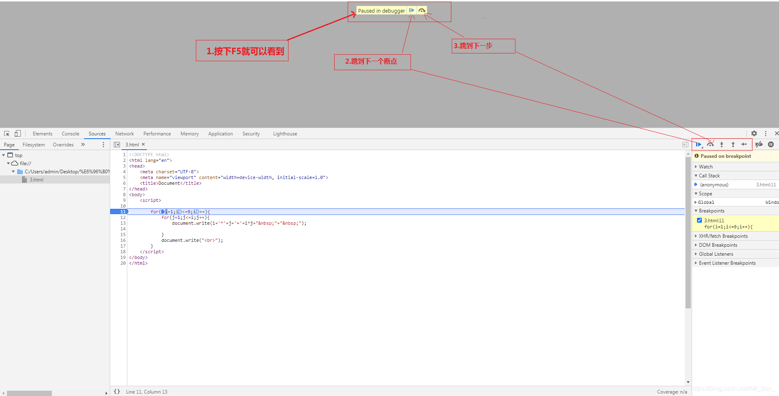The width and height of the screenshot is (779, 396).
Task: Open the Security tab
Action: pyautogui.click(x=251, y=134)
